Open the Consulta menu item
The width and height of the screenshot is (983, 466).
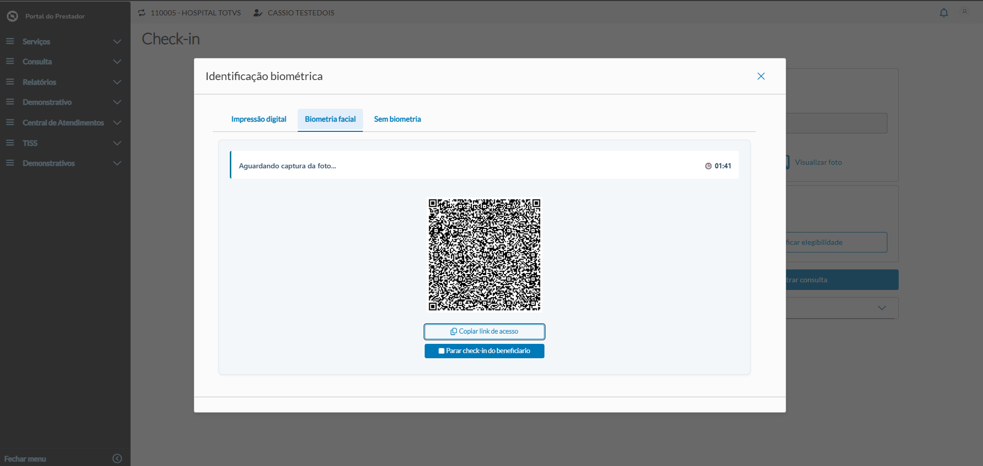pos(65,62)
